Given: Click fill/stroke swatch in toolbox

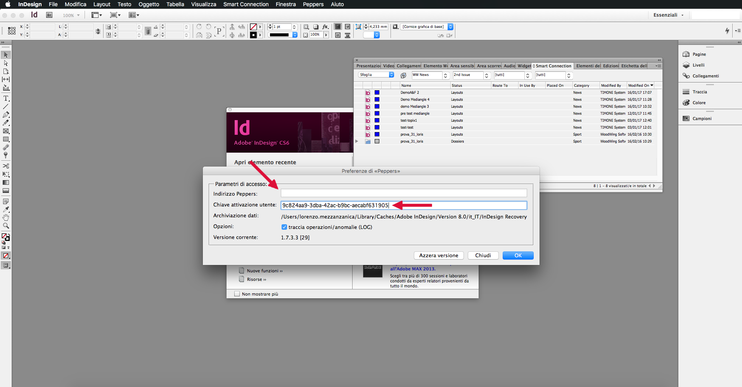Looking at the screenshot, I should (5, 237).
